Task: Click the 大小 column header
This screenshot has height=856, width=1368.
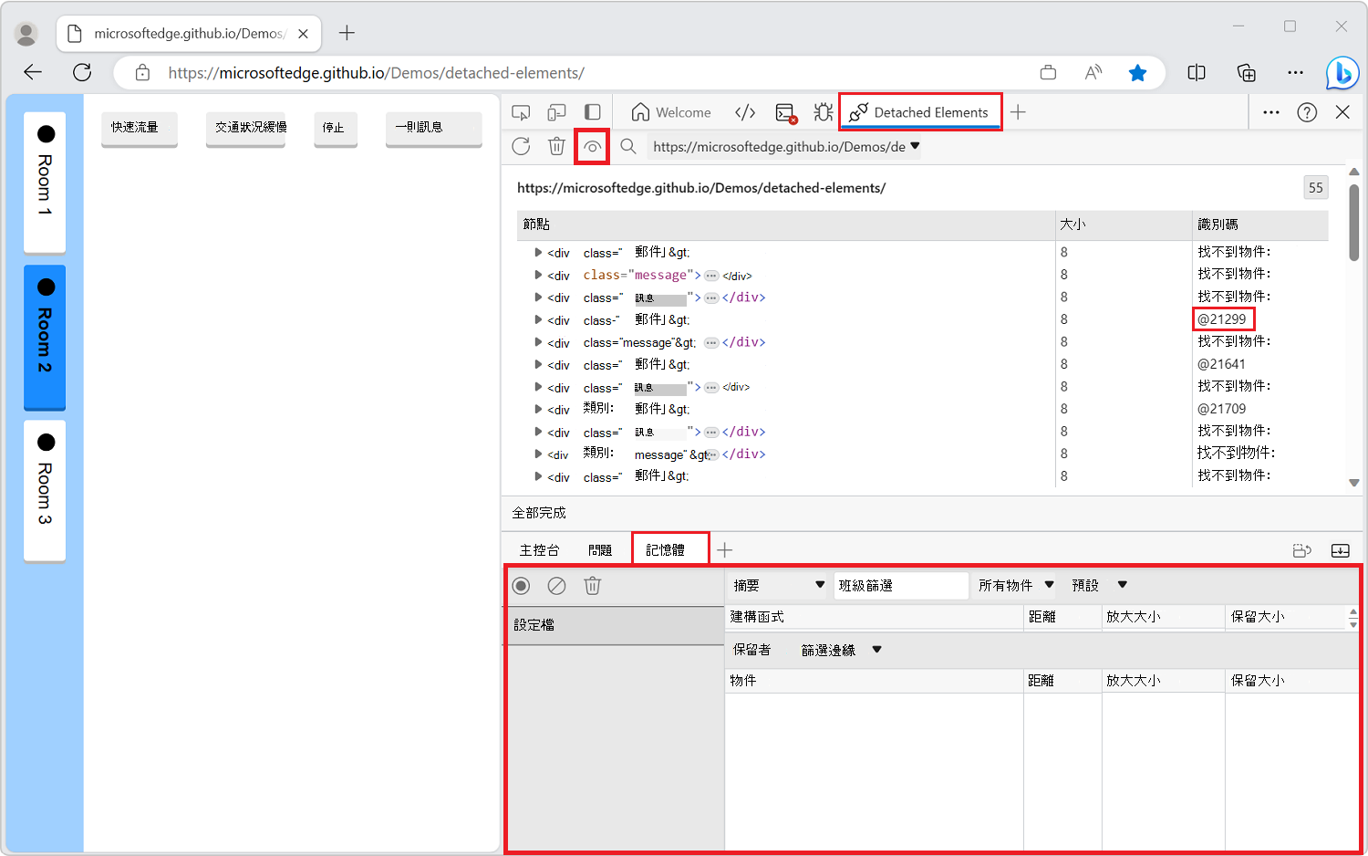Action: (x=1124, y=224)
